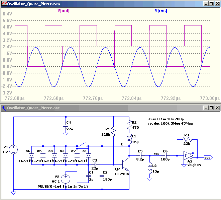Click the 772.84µs time axis label
The width and height of the screenshot is (221, 200).
coord(132,98)
